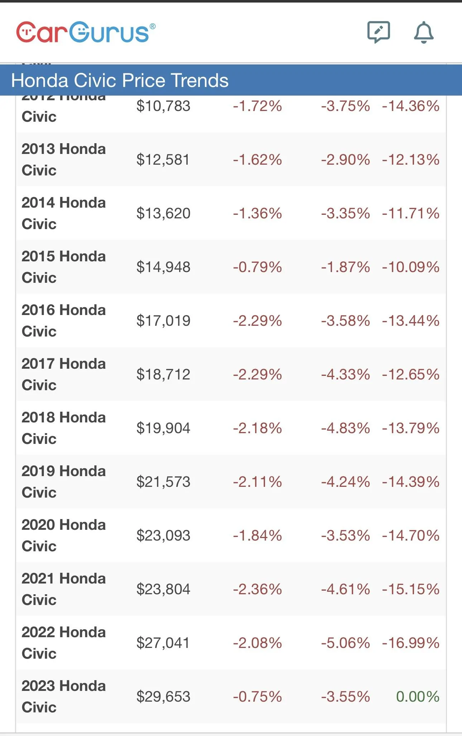The width and height of the screenshot is (462, 736).
Task: Open the feedback chat pencil icon
Action: 378,32
